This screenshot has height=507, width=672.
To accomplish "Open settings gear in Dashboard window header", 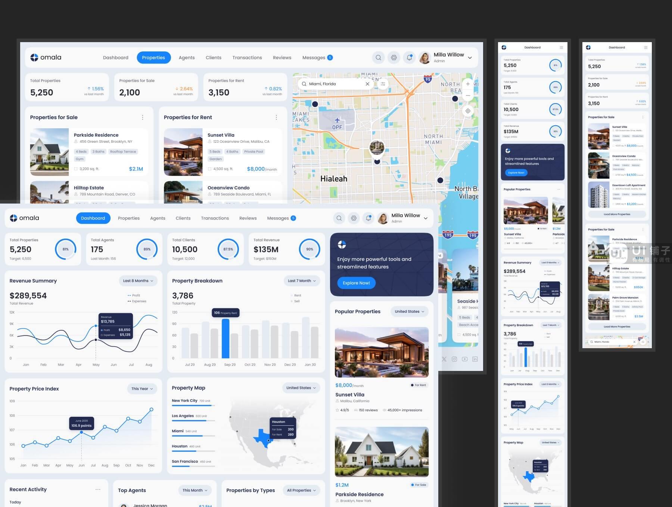I will [354, 218].
